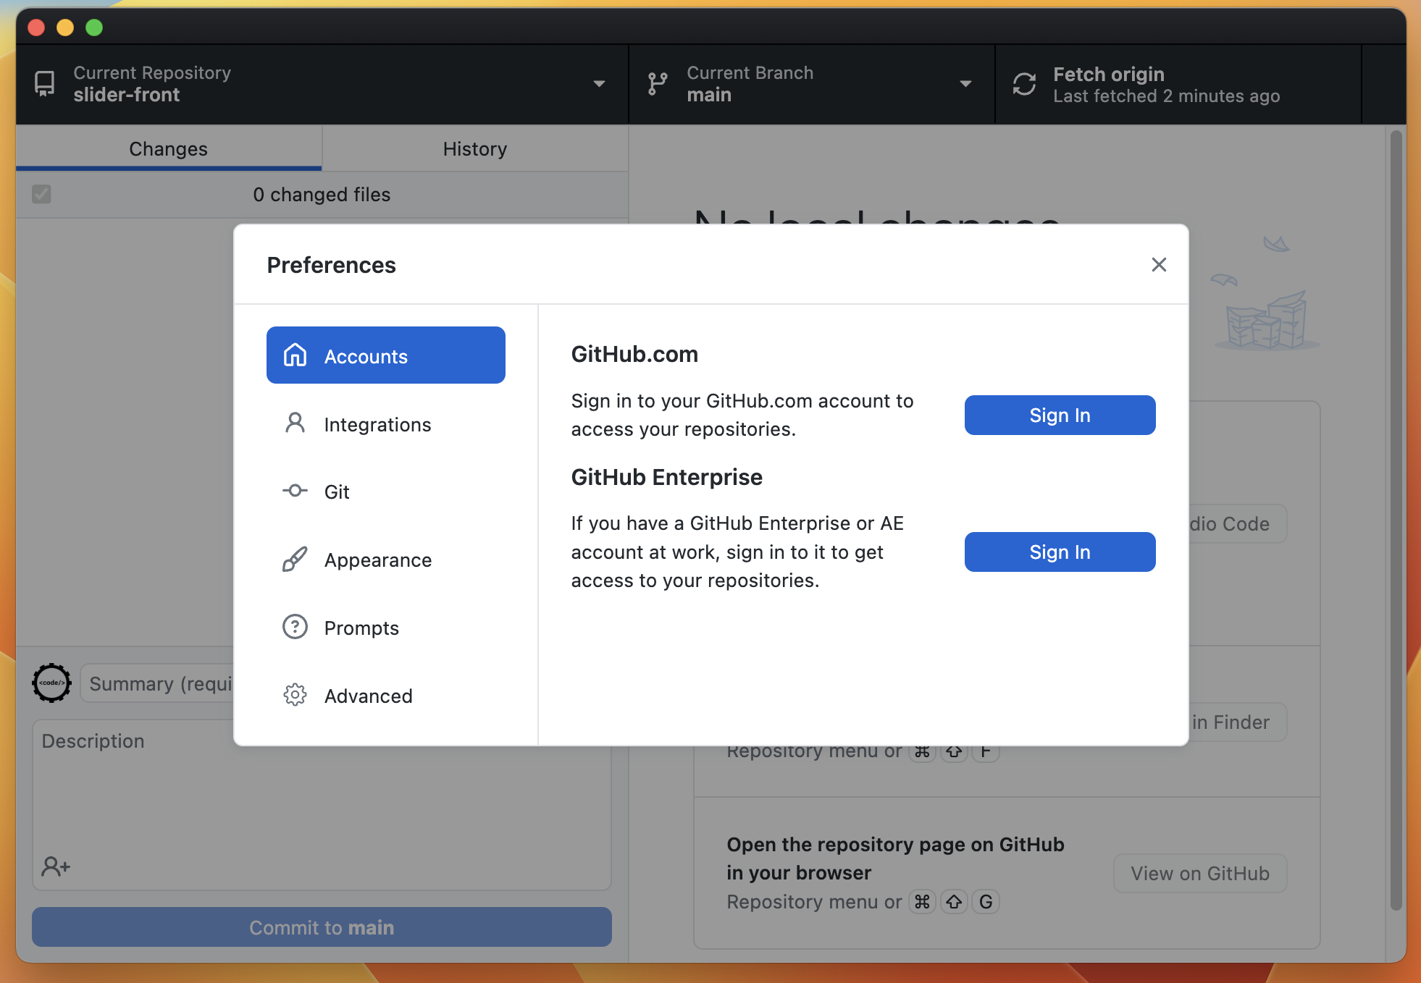Click the Accounts home icon
Viewport: 1421px width, 983px height.
295,355
